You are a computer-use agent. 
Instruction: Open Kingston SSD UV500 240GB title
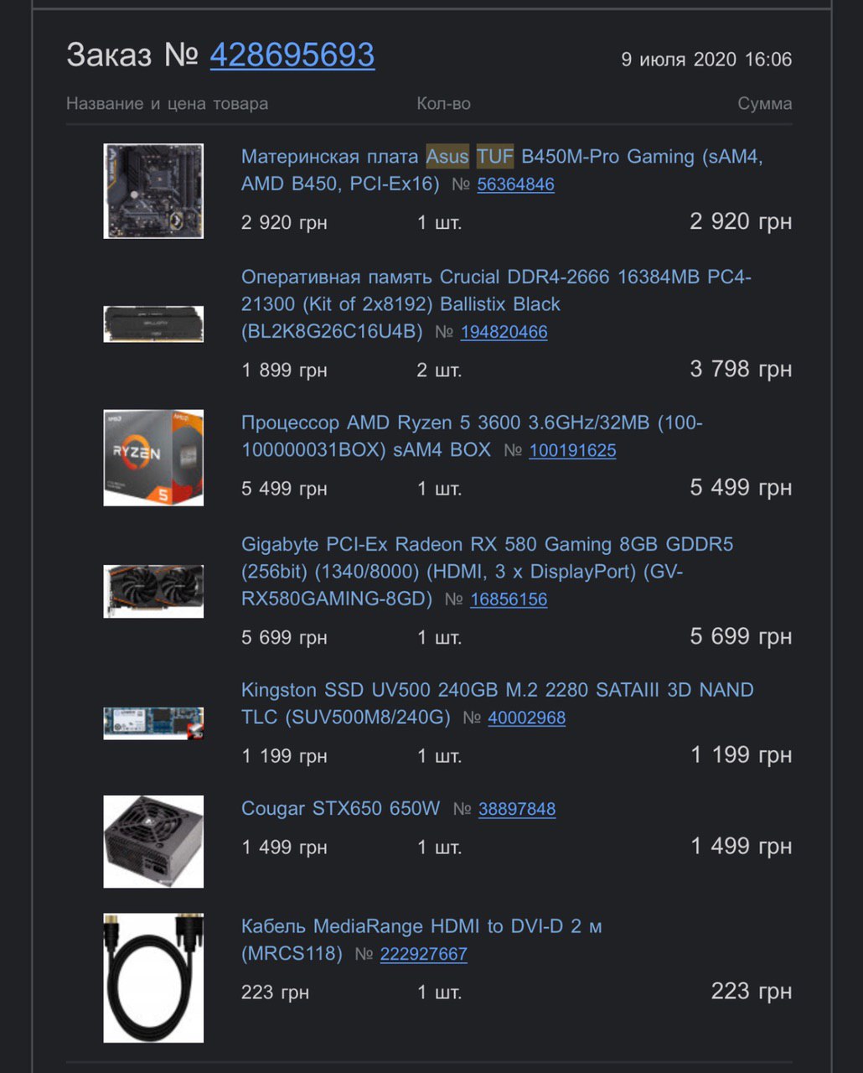498,703
